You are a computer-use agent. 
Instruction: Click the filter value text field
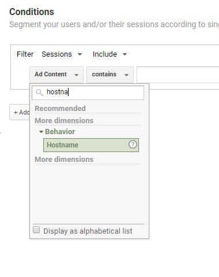coord(178,75)
